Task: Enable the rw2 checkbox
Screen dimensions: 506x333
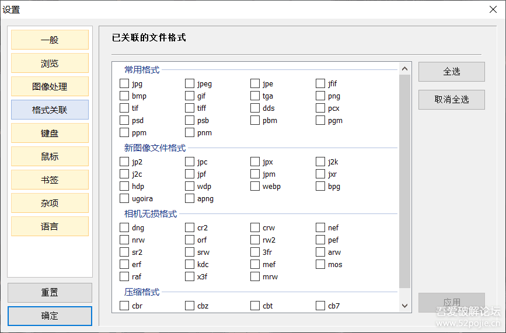Action: (255, 240)
